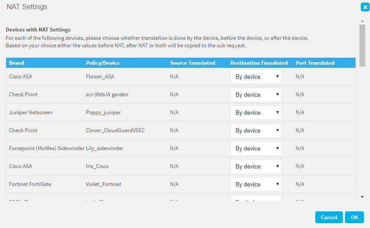The width and height of the screenshot is (370, 228).
Task: Click the Destination Translated column header
Action: [259, 63]
